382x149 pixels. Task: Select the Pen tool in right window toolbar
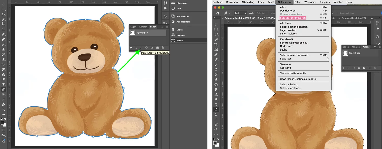(216, 110)
